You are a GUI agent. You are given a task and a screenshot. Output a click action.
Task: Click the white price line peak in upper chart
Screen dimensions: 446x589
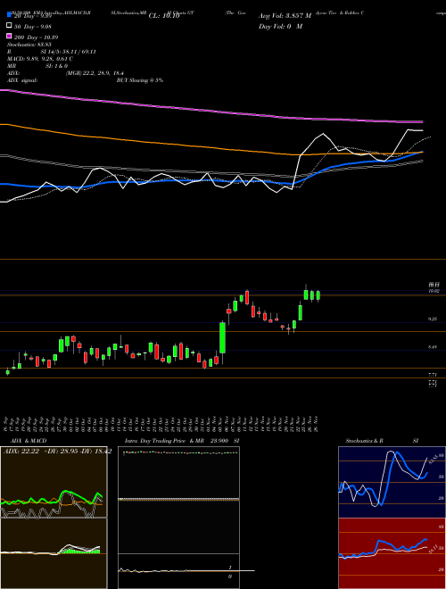[323, 134]
